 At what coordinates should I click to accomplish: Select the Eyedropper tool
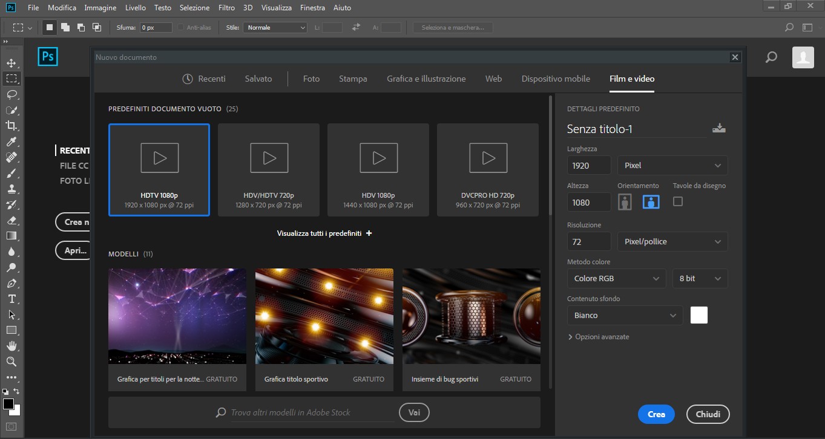pyautogui.click(x=12, y=141)
